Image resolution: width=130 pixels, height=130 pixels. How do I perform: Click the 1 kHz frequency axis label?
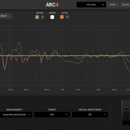(x=62, y=90)
